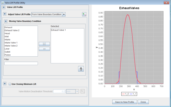This screenshot has height=107, width=171.
Task: Click the plus/minus icon beside the profile dropdown
Action: click(x=84, y=14)
